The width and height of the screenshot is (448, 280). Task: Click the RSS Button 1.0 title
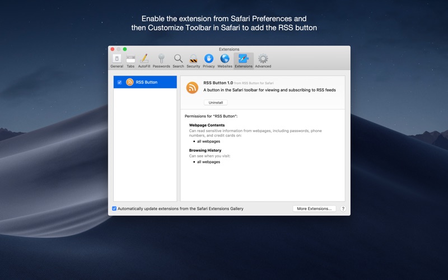tap(218, 83)
